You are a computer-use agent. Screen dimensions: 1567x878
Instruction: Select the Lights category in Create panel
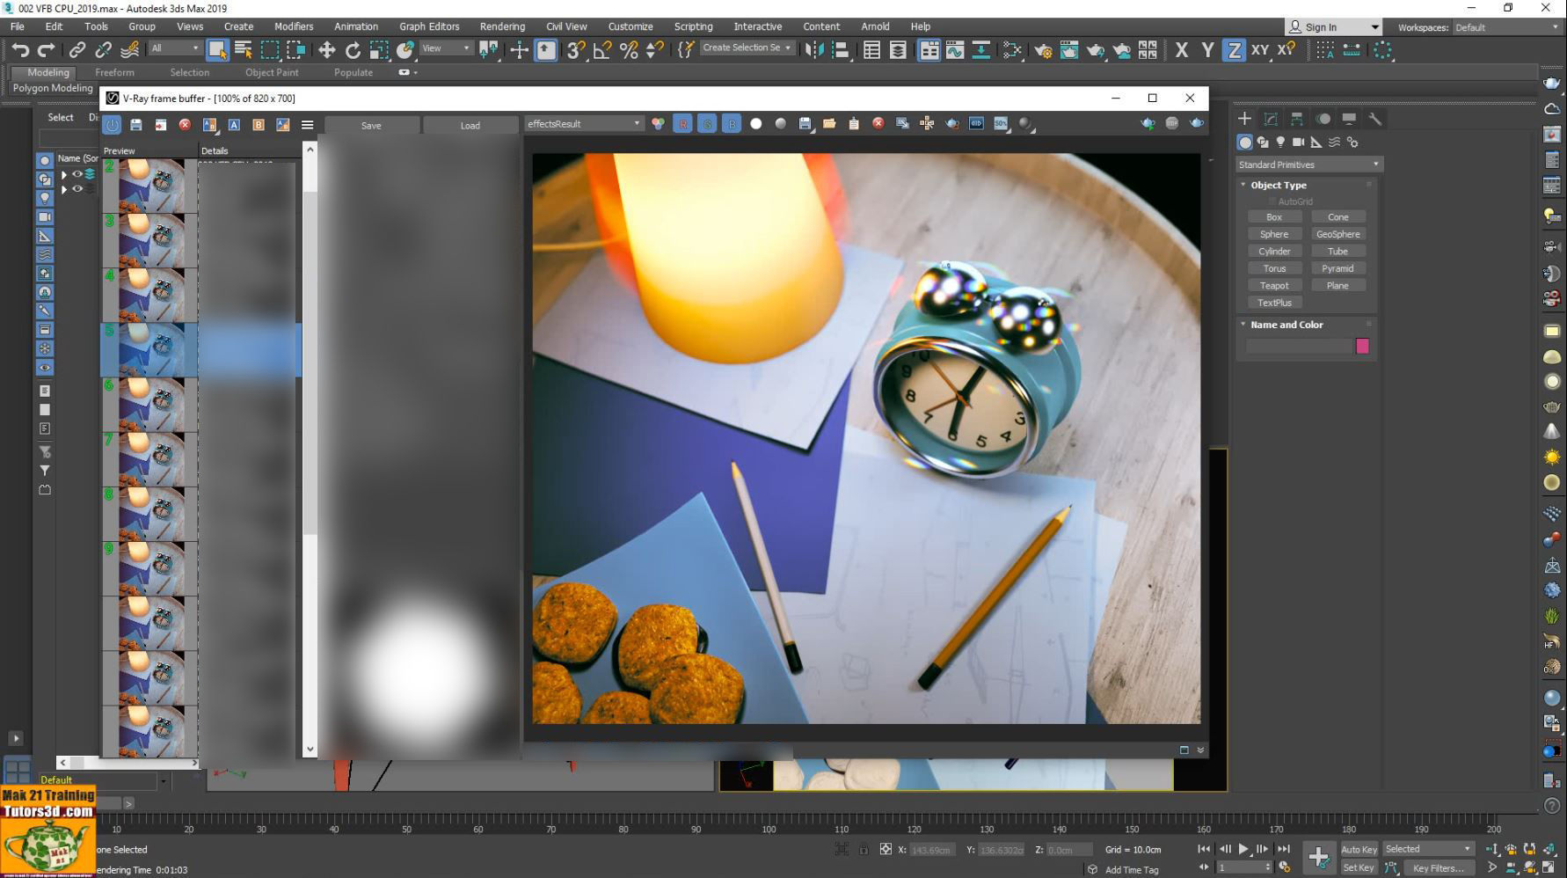click(1280, 143)
